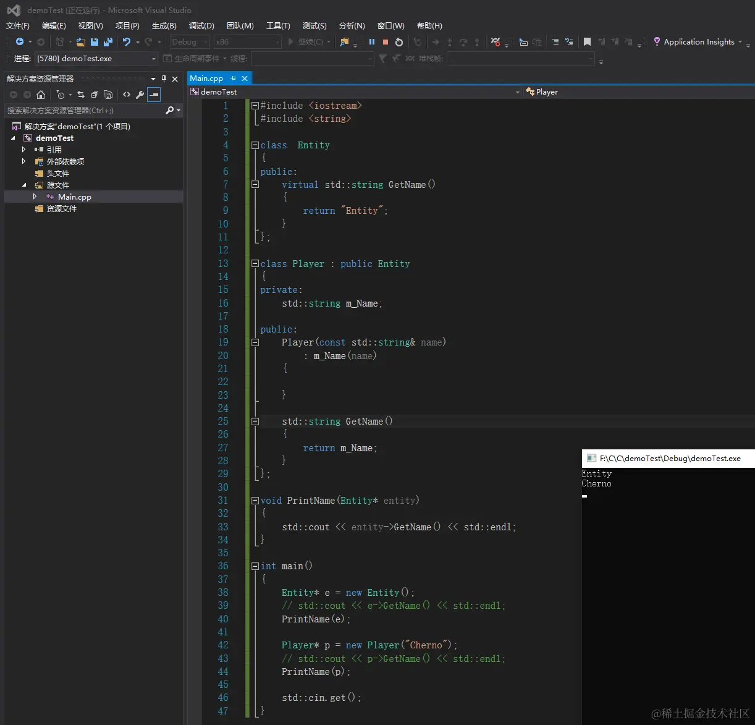Click the Undo arrow in the toolbar
This screenshot has height=725, width=755.
tap(127, 42)
